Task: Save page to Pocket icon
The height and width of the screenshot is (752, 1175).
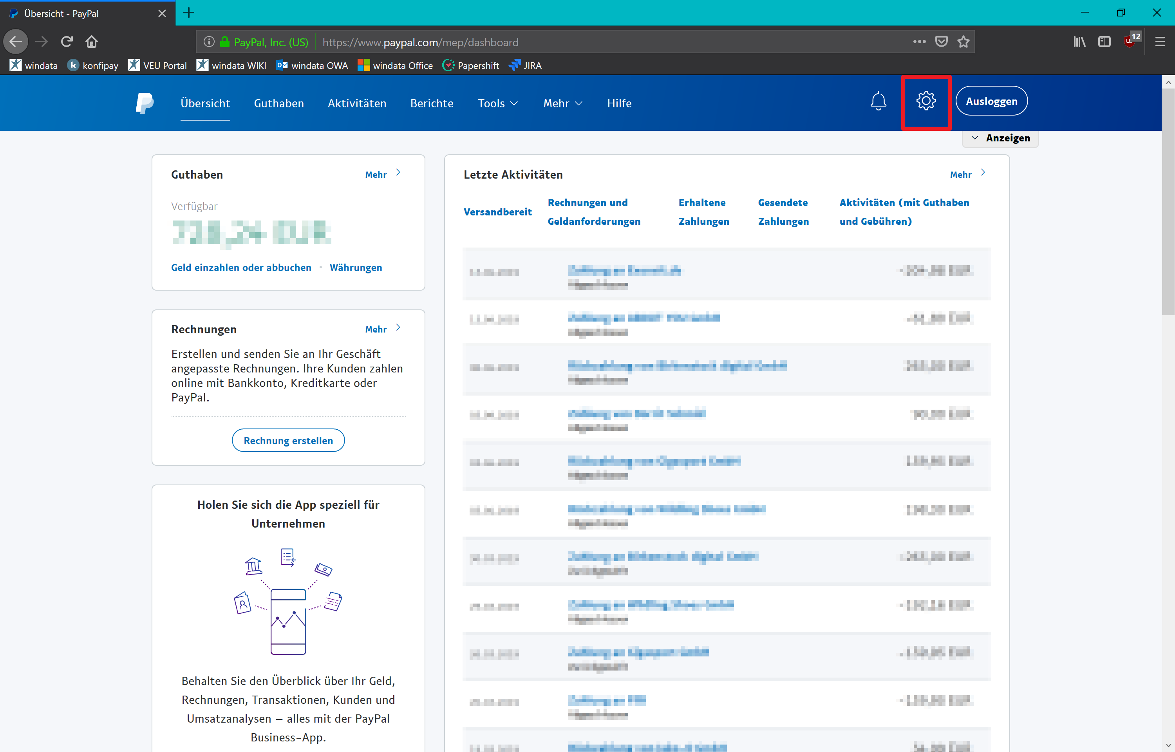Action: tap(941, 42)
